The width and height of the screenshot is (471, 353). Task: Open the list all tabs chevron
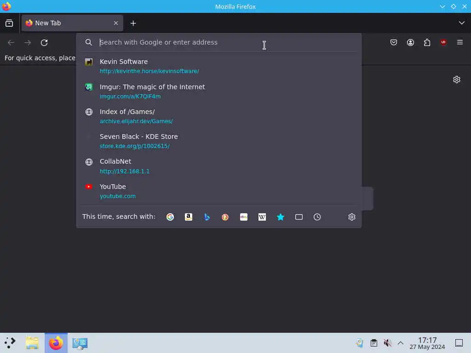click(461, 23)
